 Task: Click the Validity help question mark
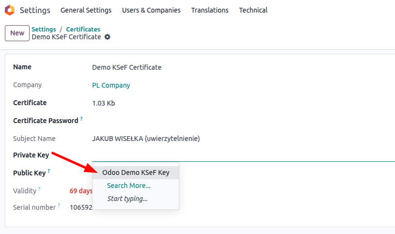point(39,189)
